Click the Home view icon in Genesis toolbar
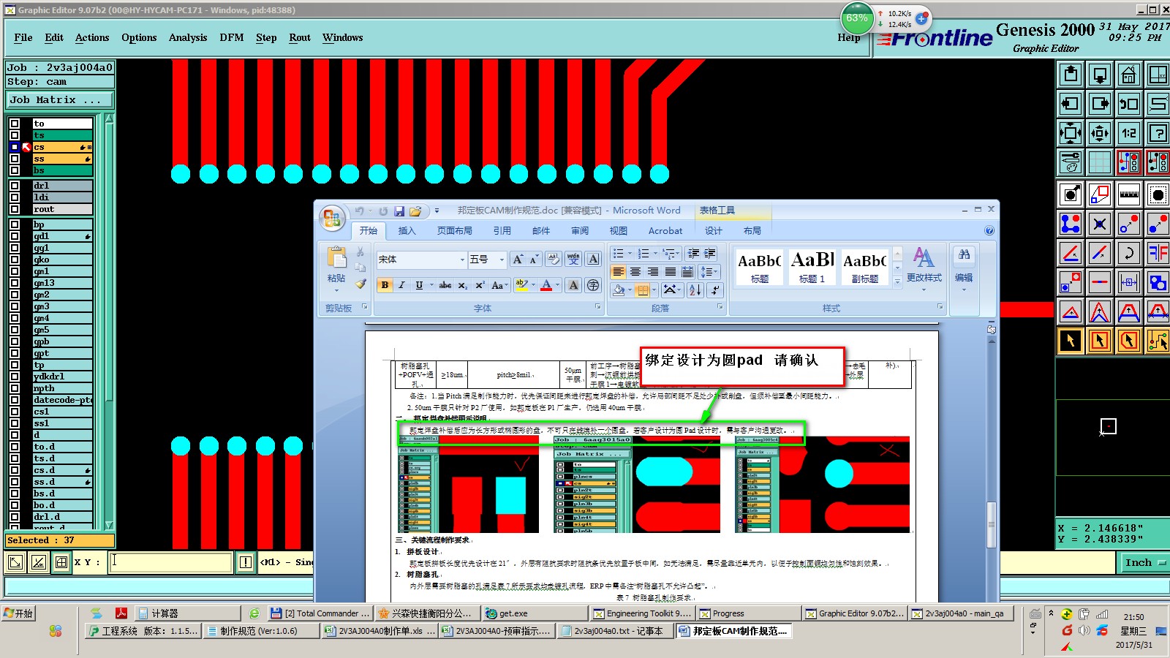This screenshot has height=658, width=1170. point(1129,75)
